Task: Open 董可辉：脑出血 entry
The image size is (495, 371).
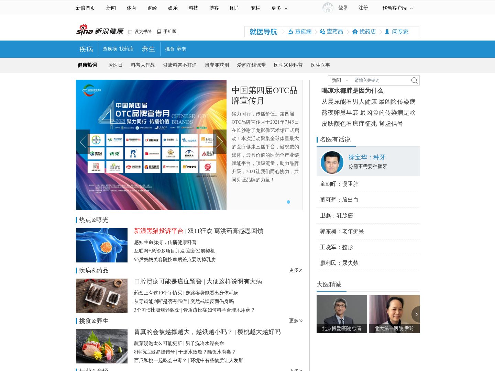Action: point(339,200)
